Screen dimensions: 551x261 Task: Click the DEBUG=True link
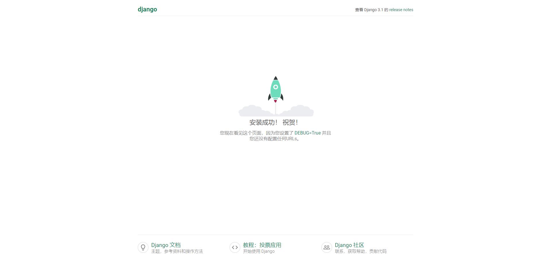pyautogui.click(x=307, y=133)
